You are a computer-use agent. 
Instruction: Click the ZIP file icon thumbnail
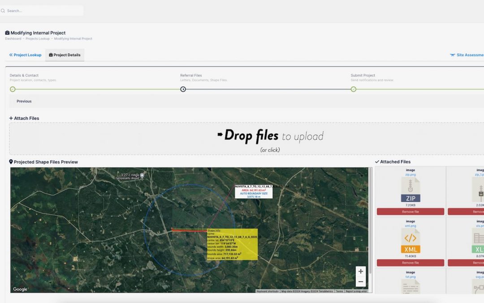411,189
